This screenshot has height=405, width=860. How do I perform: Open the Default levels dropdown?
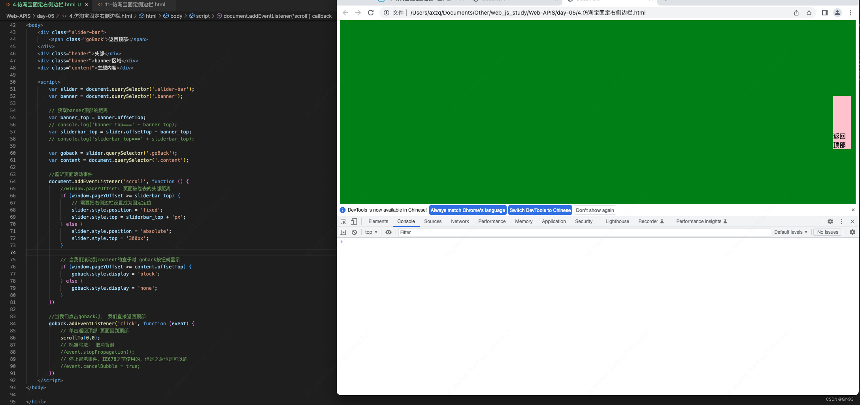pos(790,232)
